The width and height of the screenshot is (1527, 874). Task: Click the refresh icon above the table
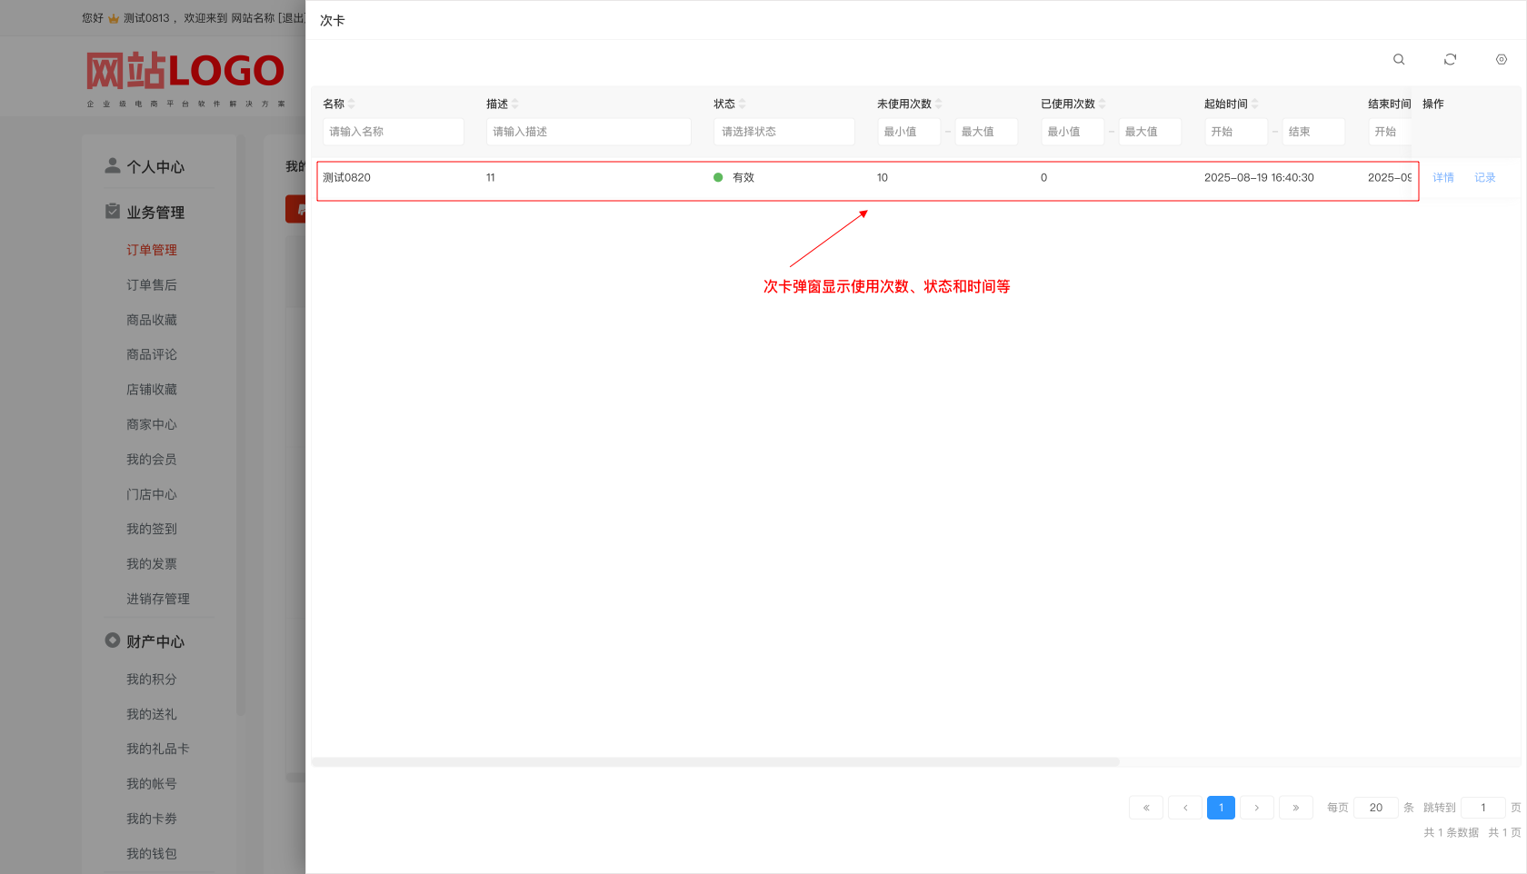1450,59
